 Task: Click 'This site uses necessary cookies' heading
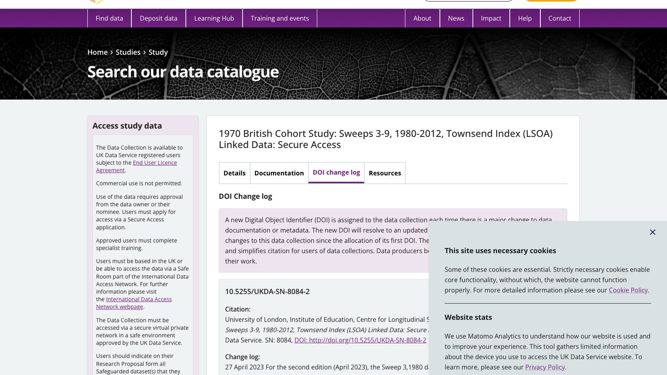tap(500, 251)
